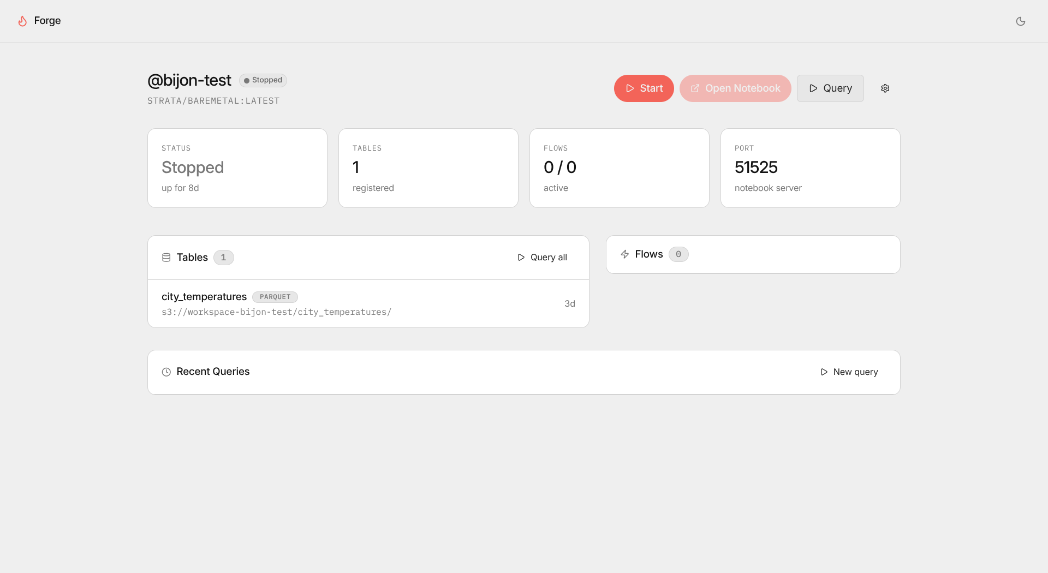Click the port number 51525
The height and width of the screenshot is (573, 1048).
tap(756, 168)
